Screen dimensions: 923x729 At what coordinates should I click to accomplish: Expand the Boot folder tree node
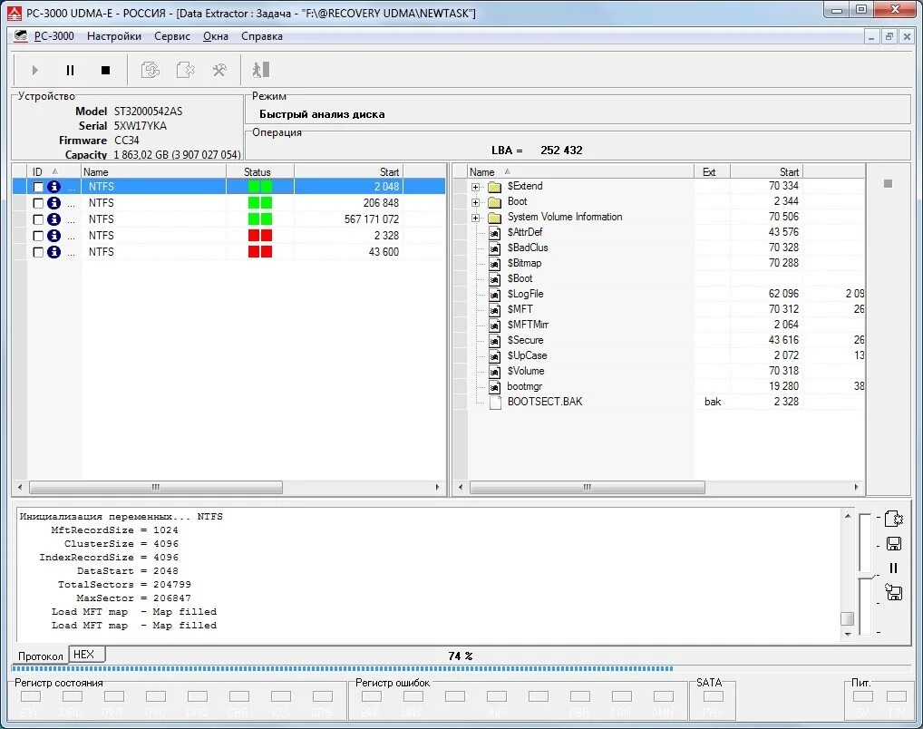pos(476,202)
